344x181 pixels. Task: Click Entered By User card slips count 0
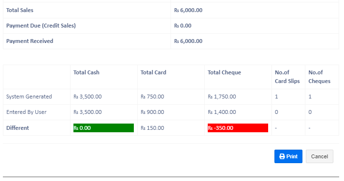click(276, 112)
